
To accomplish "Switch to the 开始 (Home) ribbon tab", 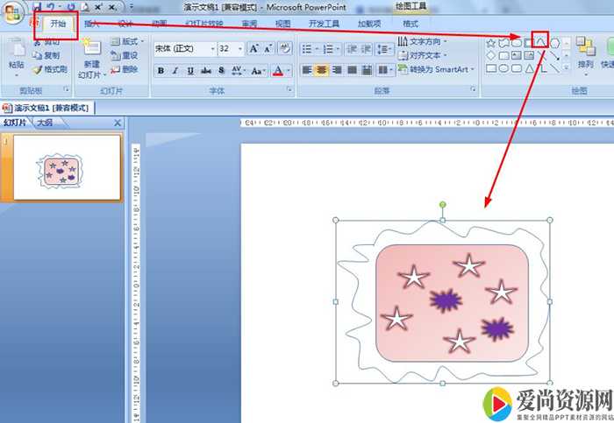I will tap(57, 24).
